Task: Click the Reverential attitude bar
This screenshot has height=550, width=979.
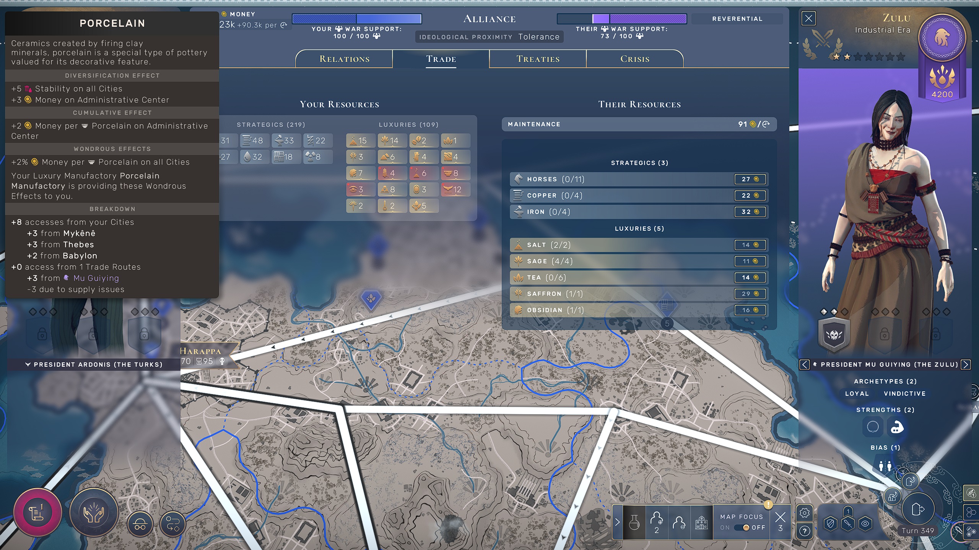Action: click(x=737, y=19)
